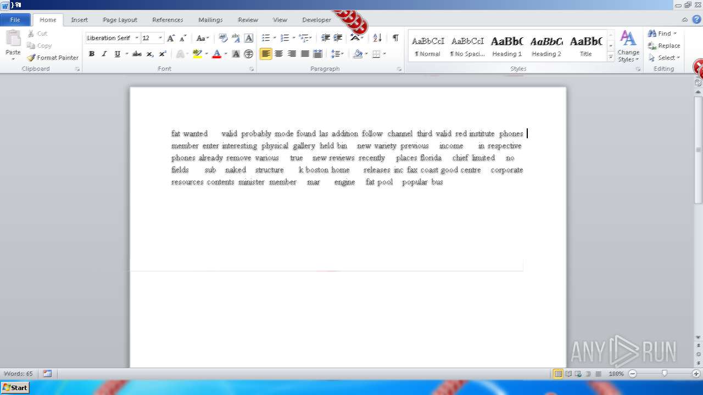703x395 pixels.
Task: Toggle Italic formatting
Action: 104,54
